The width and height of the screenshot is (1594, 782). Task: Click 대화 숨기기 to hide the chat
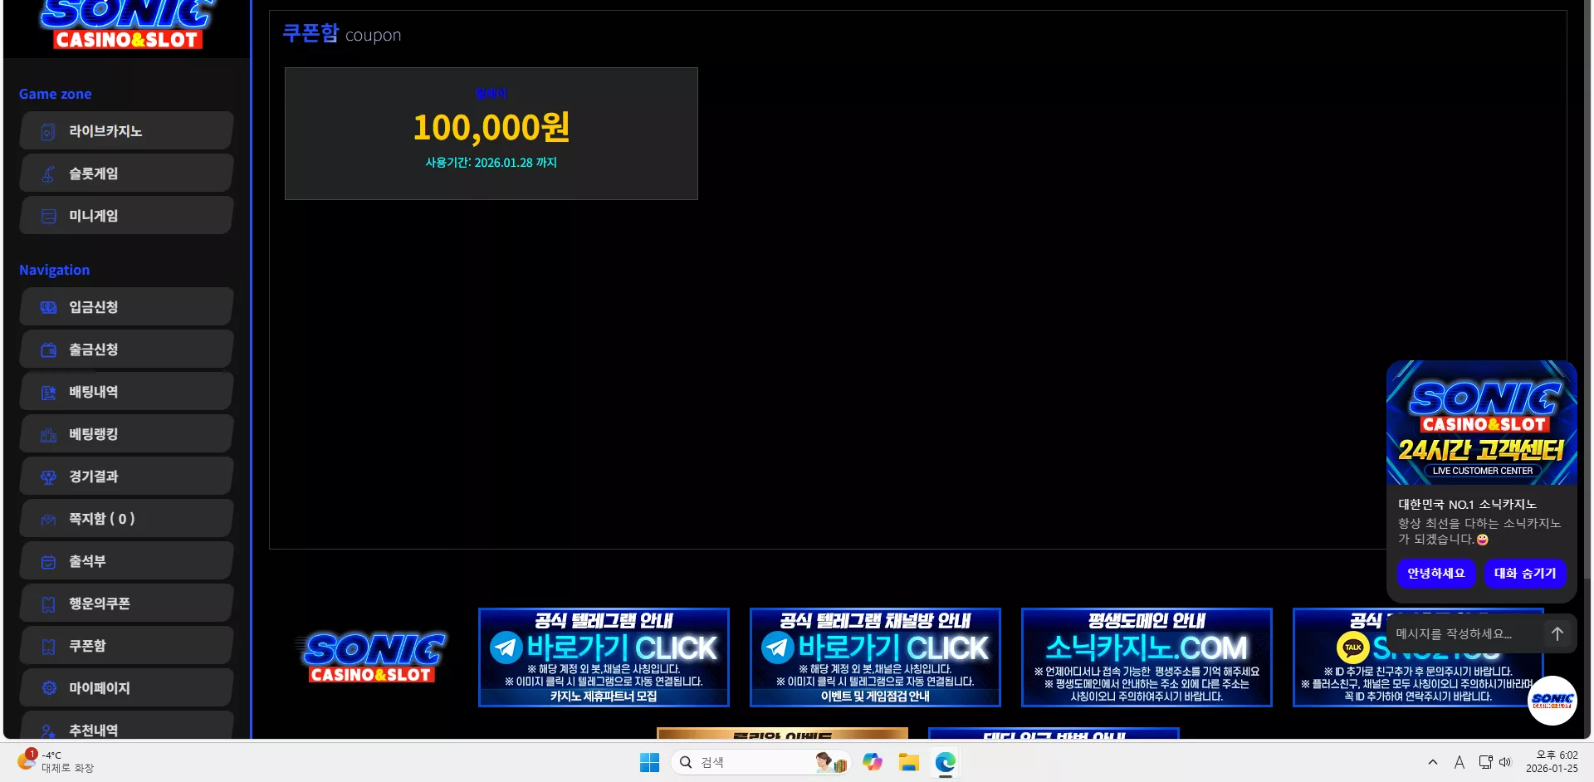pos(1525,573)
